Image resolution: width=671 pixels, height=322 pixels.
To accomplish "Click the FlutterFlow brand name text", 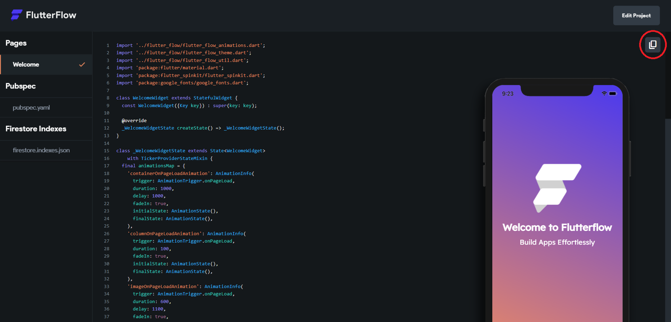I will pyautogui.click(x=51, y=15).
